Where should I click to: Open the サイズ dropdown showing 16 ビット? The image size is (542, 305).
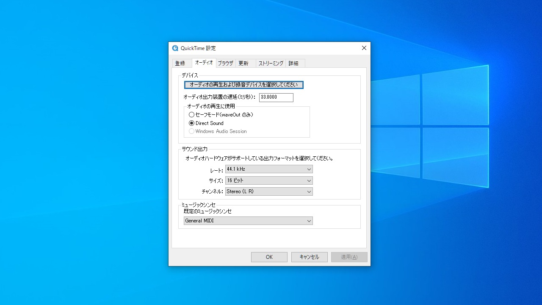click(x=269, y=180)
